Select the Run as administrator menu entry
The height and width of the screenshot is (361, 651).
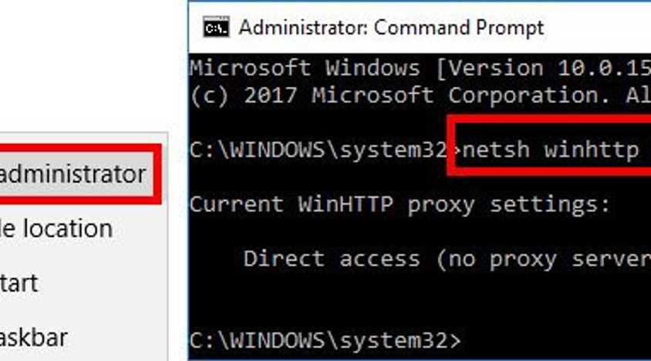coord(73,174)
